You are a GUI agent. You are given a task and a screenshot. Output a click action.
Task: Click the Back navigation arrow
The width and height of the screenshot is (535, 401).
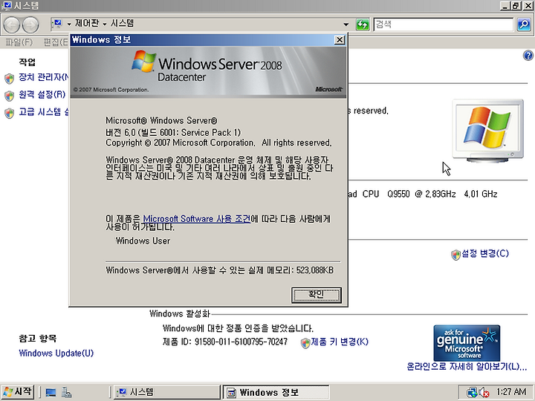13,25
